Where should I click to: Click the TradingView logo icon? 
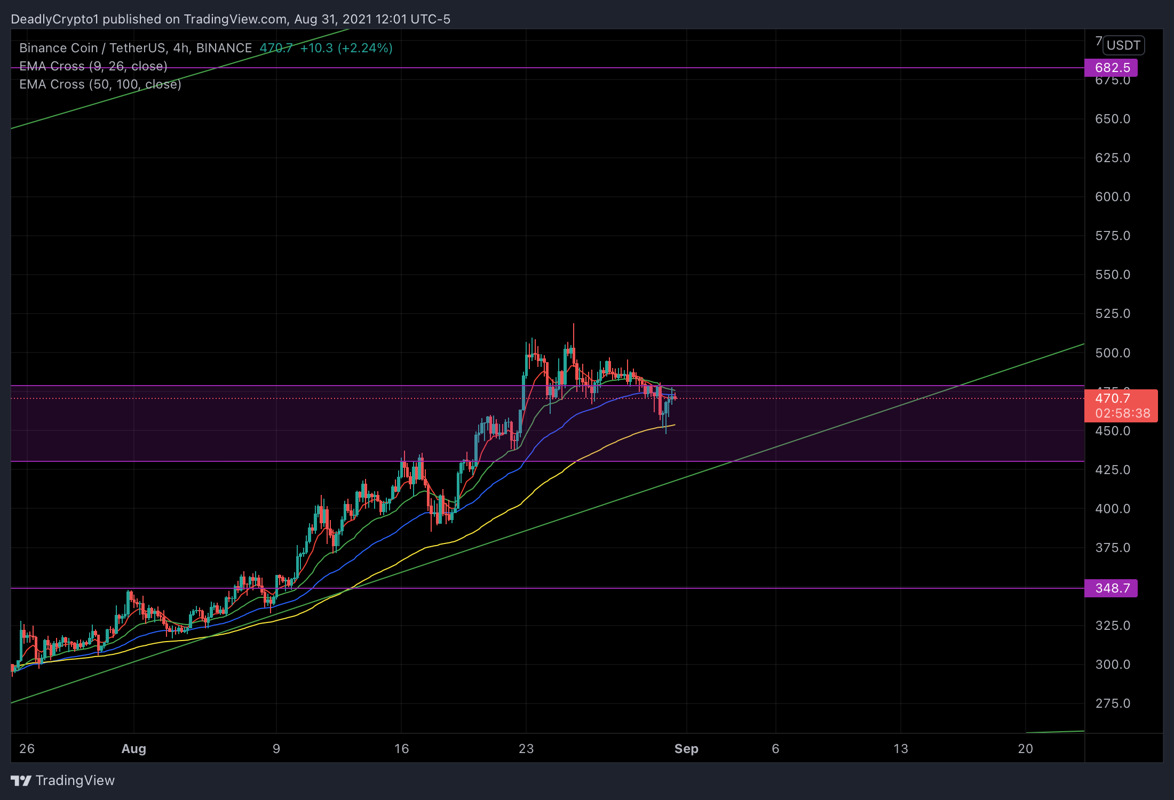click(21, 781)
